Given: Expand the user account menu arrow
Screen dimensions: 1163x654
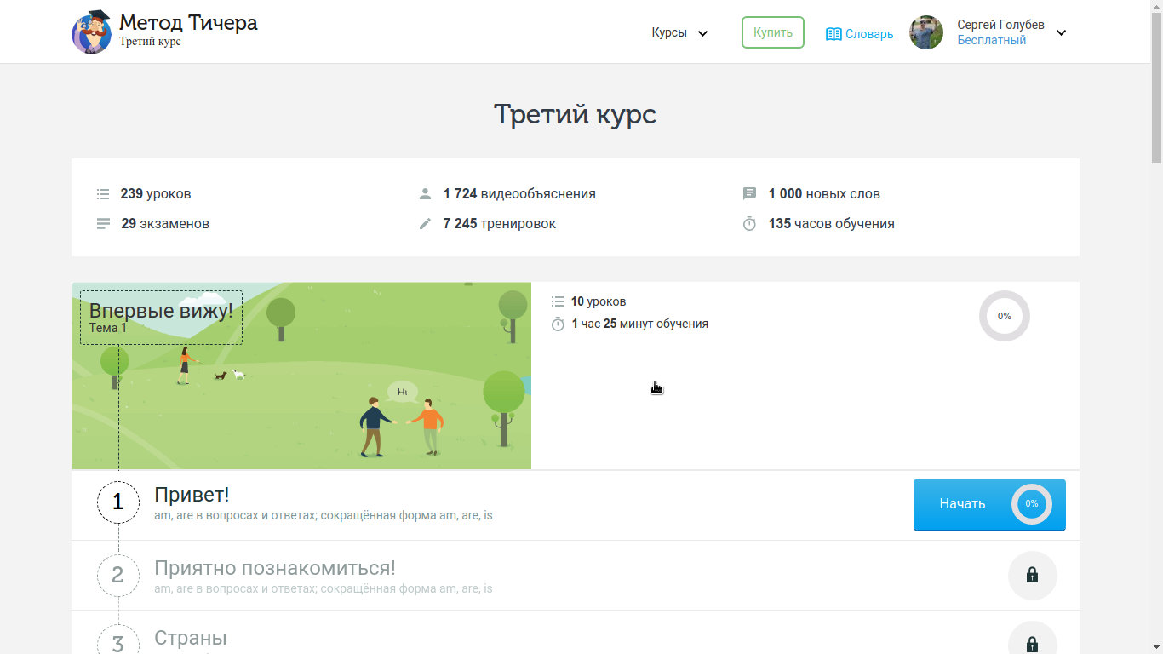Looking at the screenshot, I should point(1061,33).
